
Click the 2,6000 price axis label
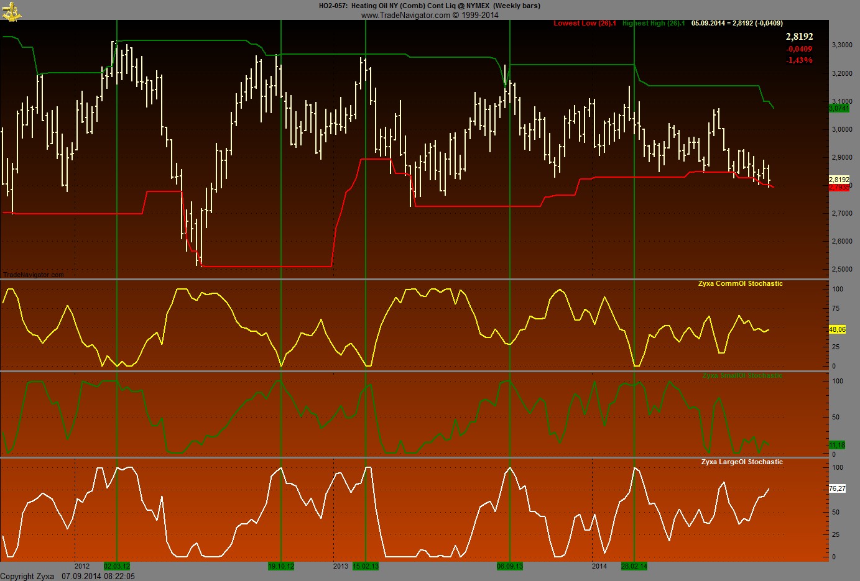click(842, 241)
